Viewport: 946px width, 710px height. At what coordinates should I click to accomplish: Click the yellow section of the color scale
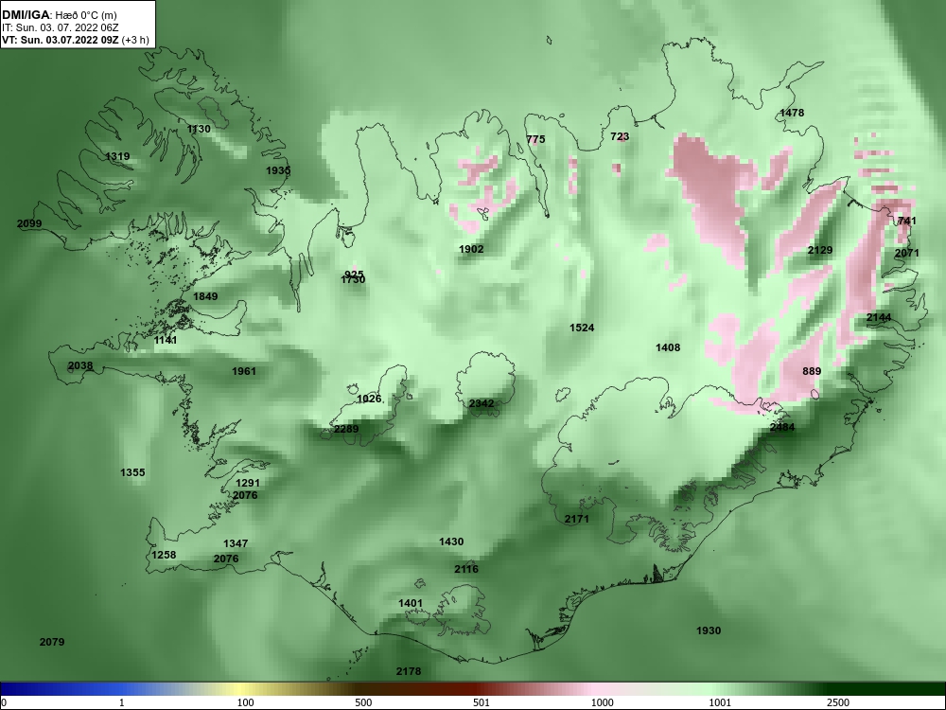coord(241,689)
